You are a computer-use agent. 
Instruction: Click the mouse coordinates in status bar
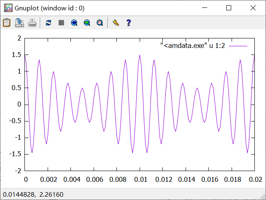[33, 195]
